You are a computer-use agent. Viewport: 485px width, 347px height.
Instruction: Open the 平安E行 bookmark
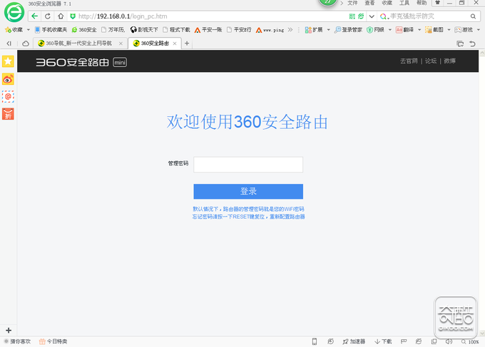point(239,30)
